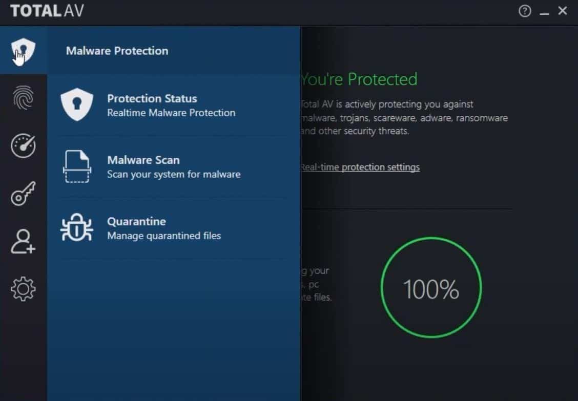Screen dimensions: 578x401
Task: Open the key password vault sidebar icon
Action: click(23, 194)
